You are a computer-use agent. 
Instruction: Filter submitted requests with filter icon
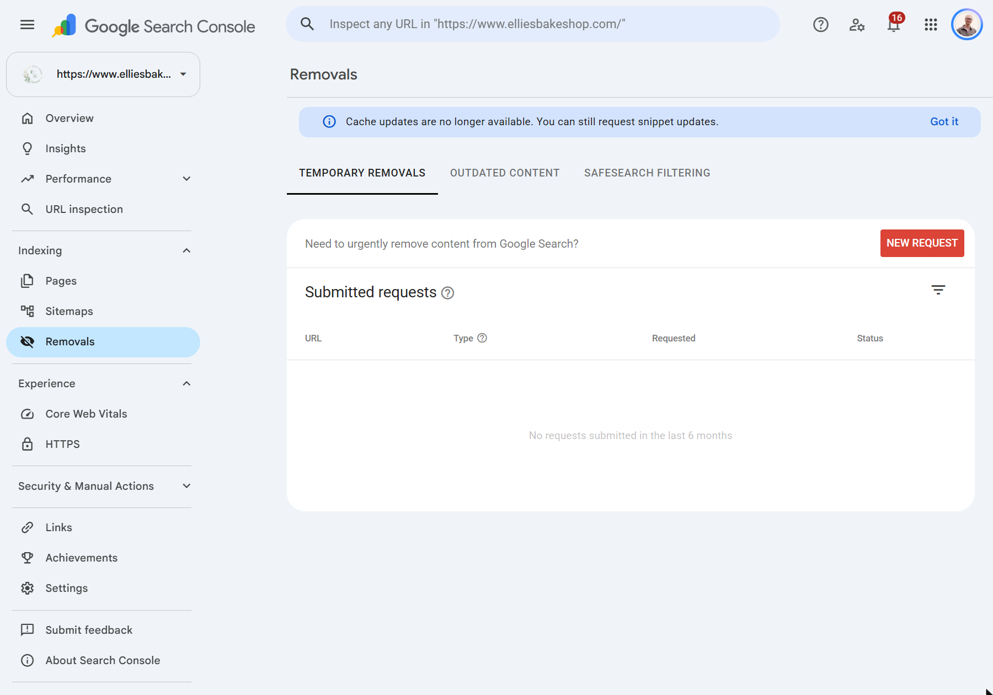pyautogui.click(x=938, y=290)
